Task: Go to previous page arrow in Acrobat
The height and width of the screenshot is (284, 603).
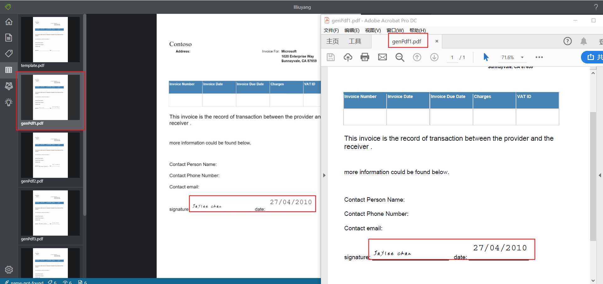Action: (x=417, y=57)
